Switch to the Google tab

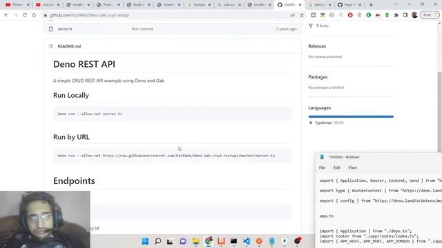[199, 5]
